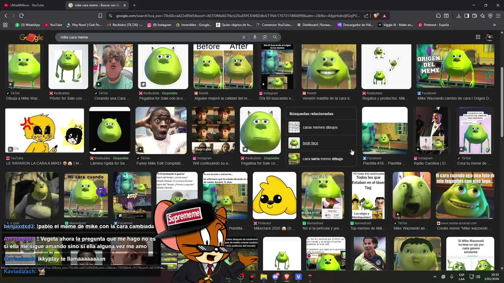Open a new tab with plus button

(134, 5)
